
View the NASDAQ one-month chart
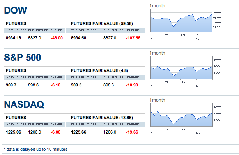coord(182,114)
